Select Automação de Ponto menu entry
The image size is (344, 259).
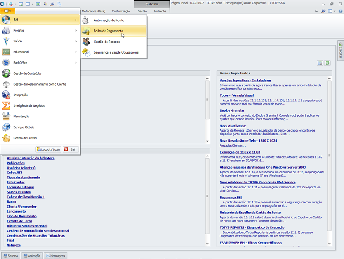coord(114,20)
